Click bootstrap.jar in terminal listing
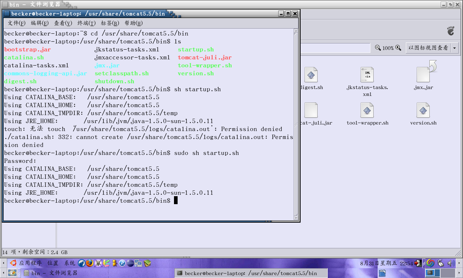This screenshot has width=463, height=278. point(27,50)
